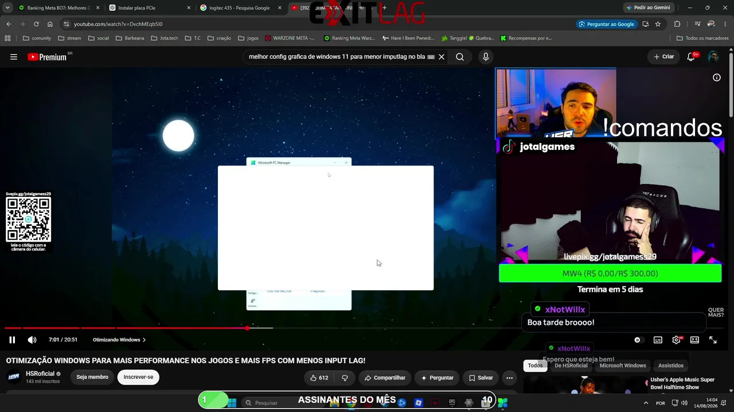This screenshot has width=734, height=412.
Task: Click the Perguntar button
Action: coord(437,378)
